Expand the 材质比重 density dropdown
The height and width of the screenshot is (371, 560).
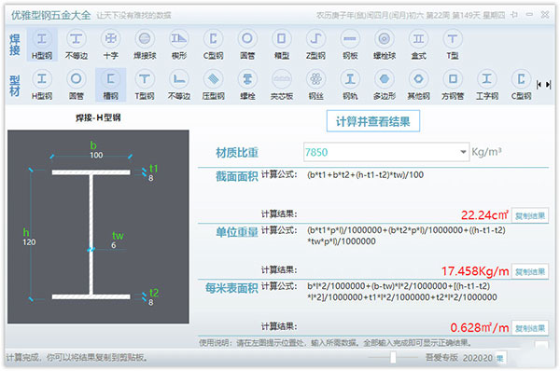(x=463, y=152)
